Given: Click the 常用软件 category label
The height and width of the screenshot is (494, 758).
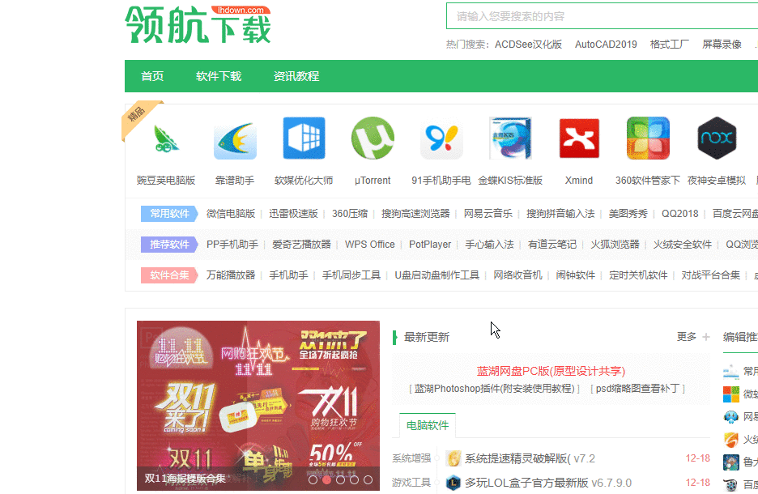Looking at the screenshot, I should [169, 214].
